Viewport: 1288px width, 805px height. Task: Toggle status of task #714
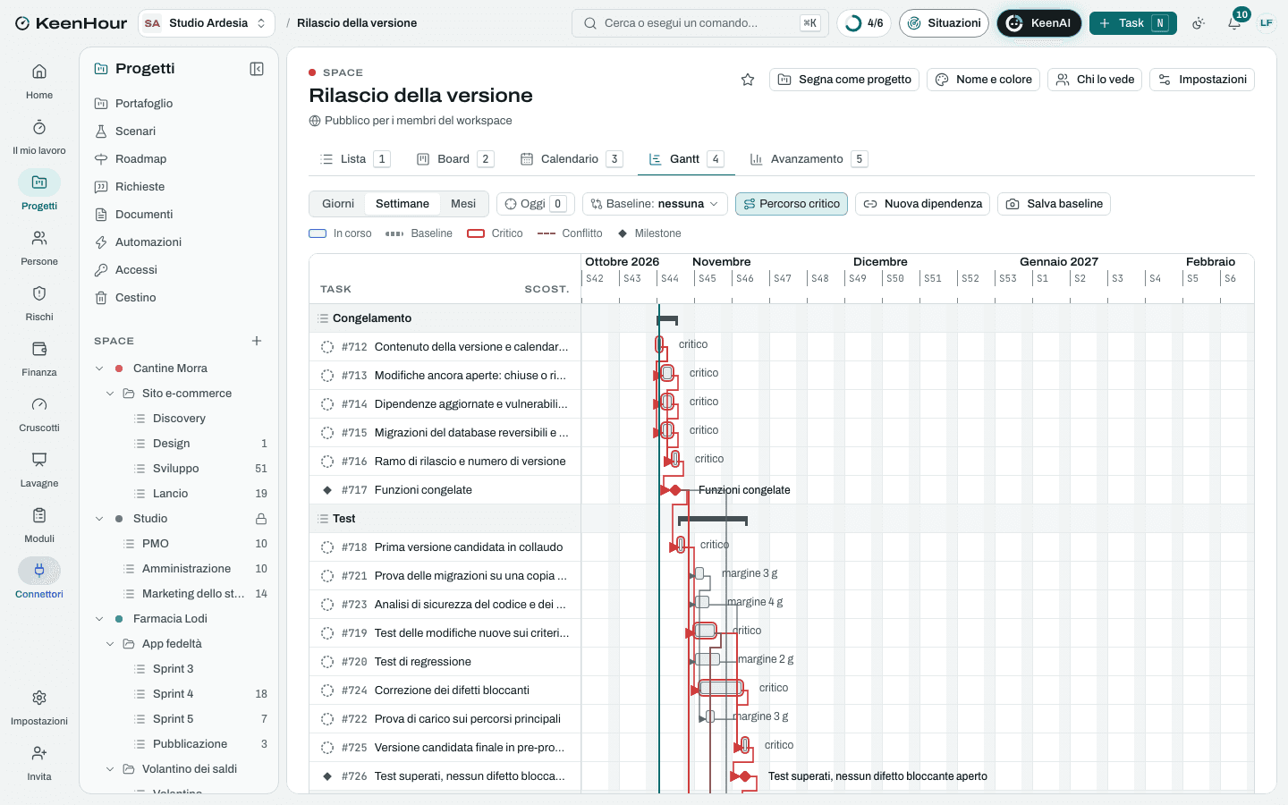pos(327,404)
